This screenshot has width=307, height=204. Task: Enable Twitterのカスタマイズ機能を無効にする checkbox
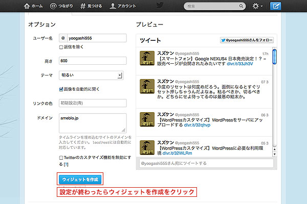[x=61, y=158]
